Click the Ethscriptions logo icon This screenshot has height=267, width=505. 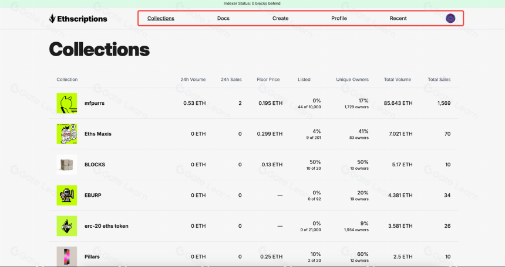click(x=52, y=19)
